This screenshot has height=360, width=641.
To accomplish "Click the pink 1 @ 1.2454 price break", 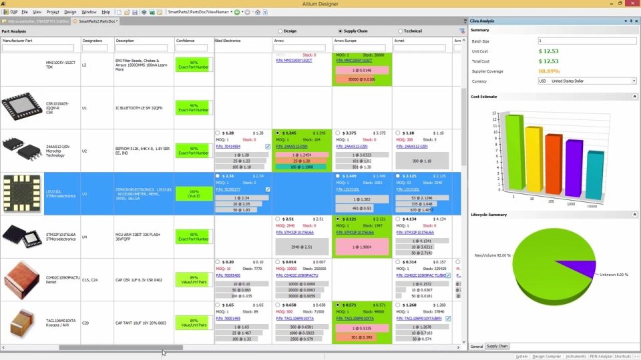I will (x=302, y=155).
